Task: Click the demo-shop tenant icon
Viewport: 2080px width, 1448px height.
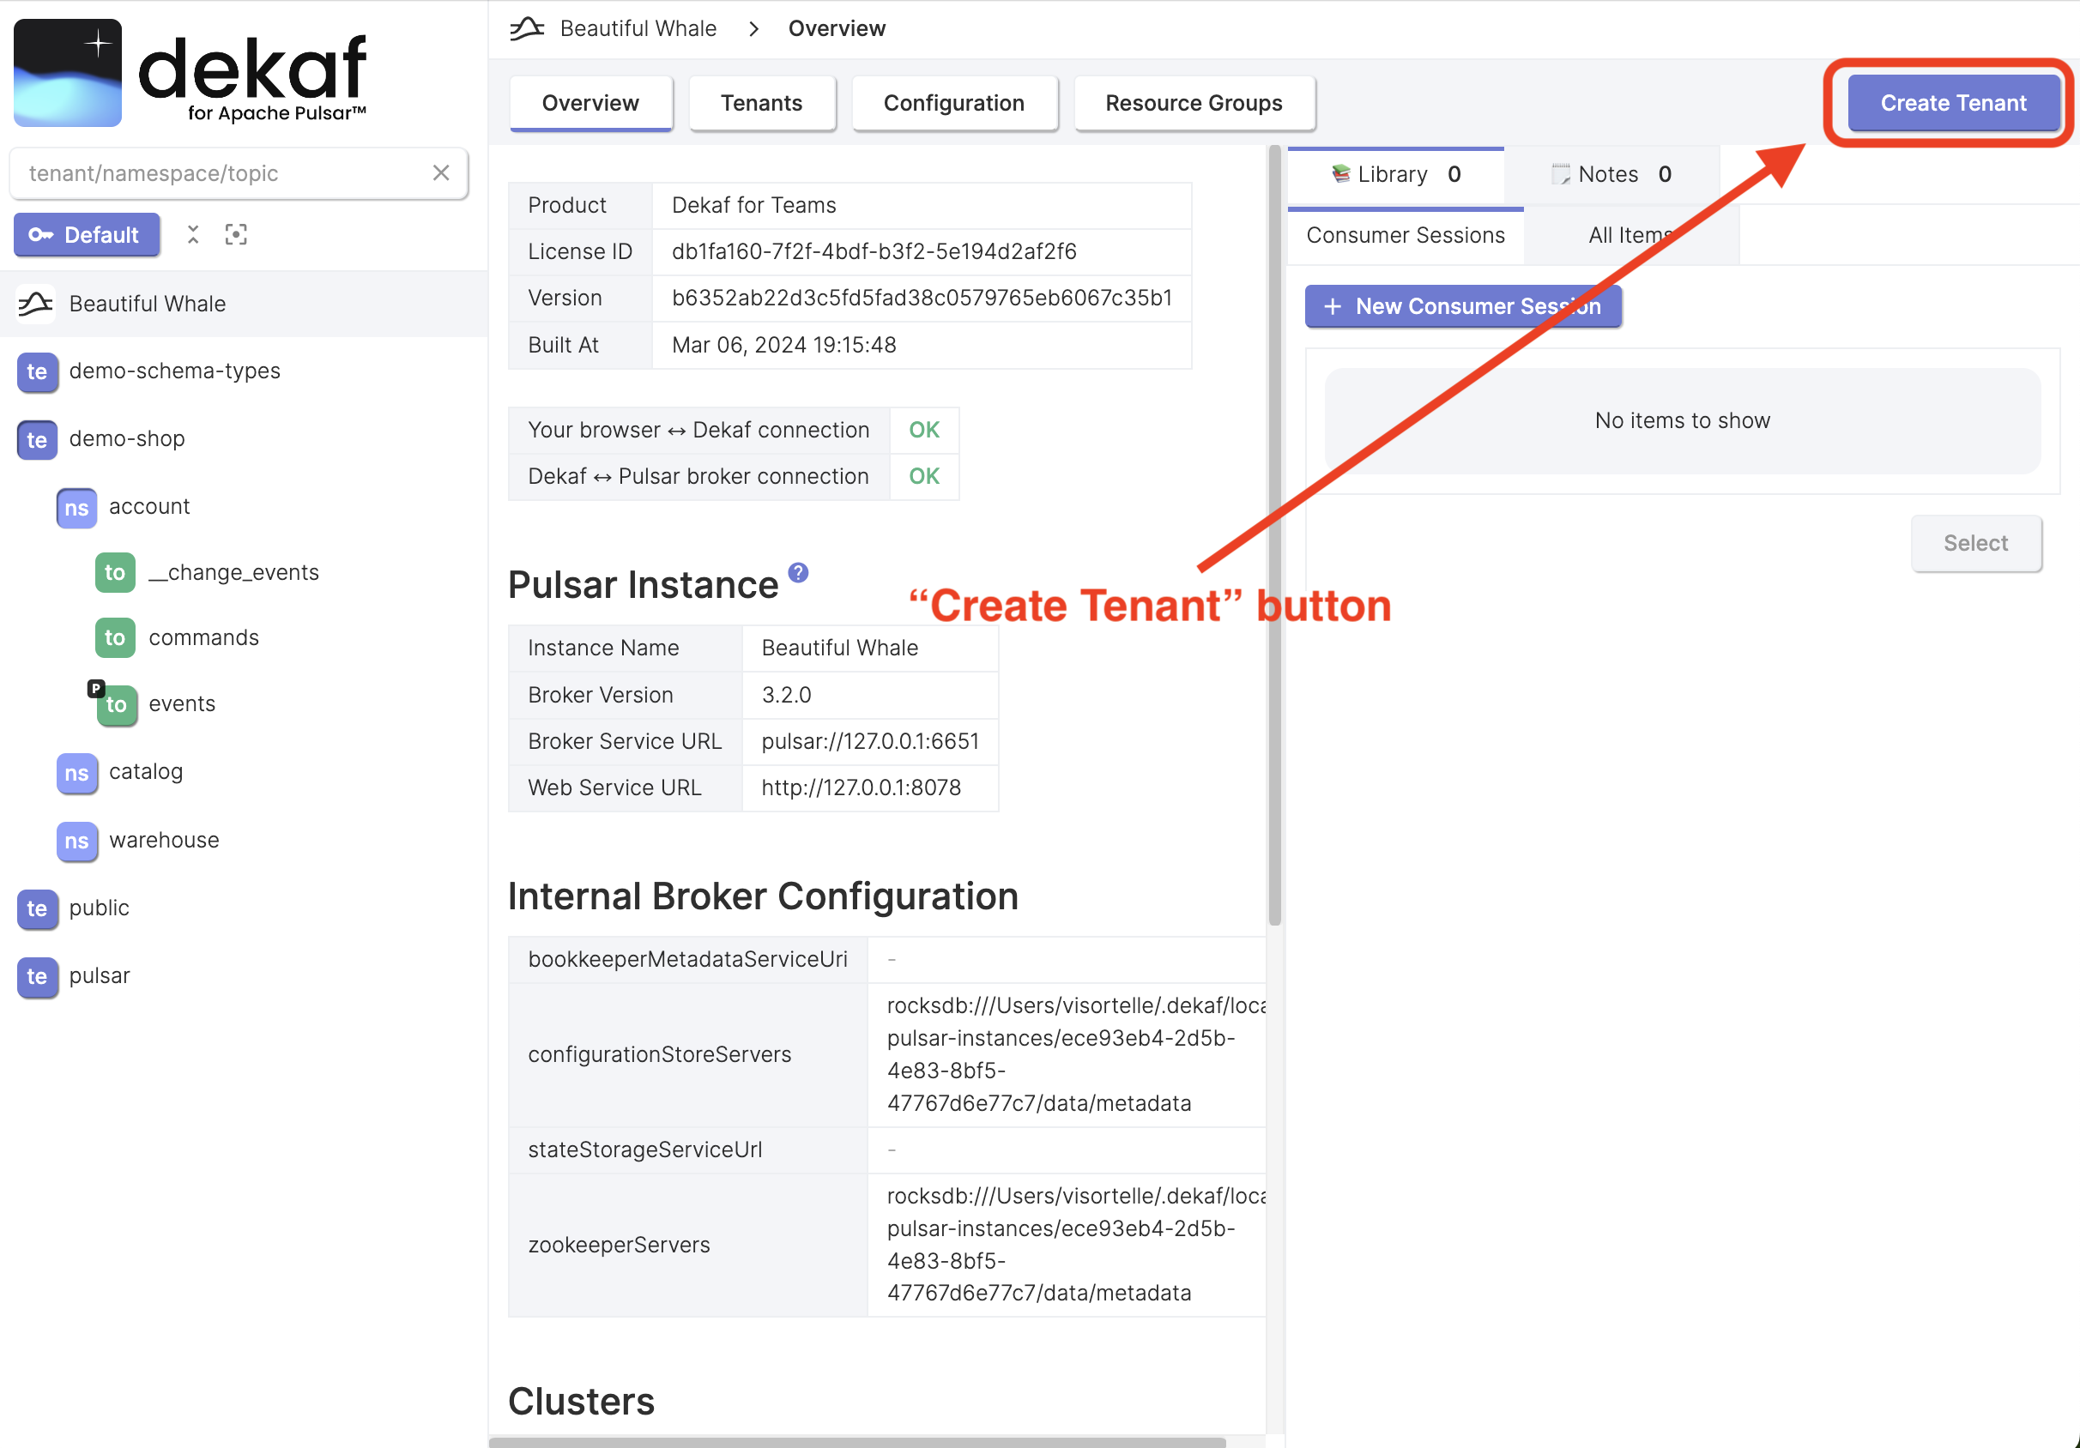Action: (37, 439)
